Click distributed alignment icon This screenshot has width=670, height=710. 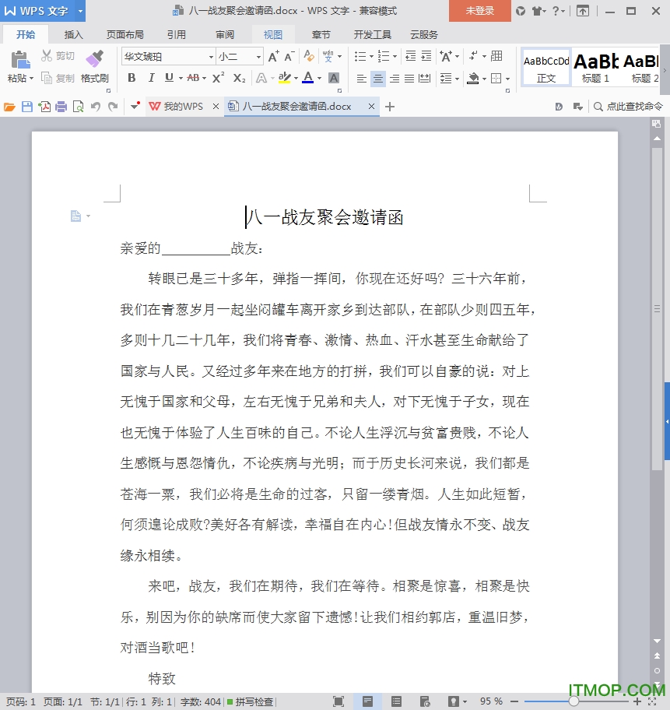pos(424,78)
